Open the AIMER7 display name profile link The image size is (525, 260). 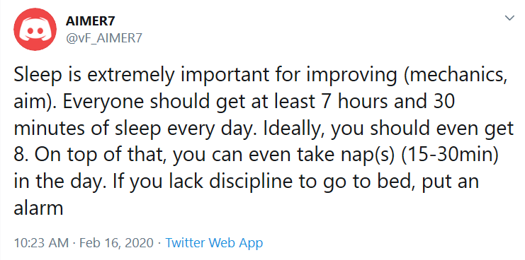[x=91, y=21]
